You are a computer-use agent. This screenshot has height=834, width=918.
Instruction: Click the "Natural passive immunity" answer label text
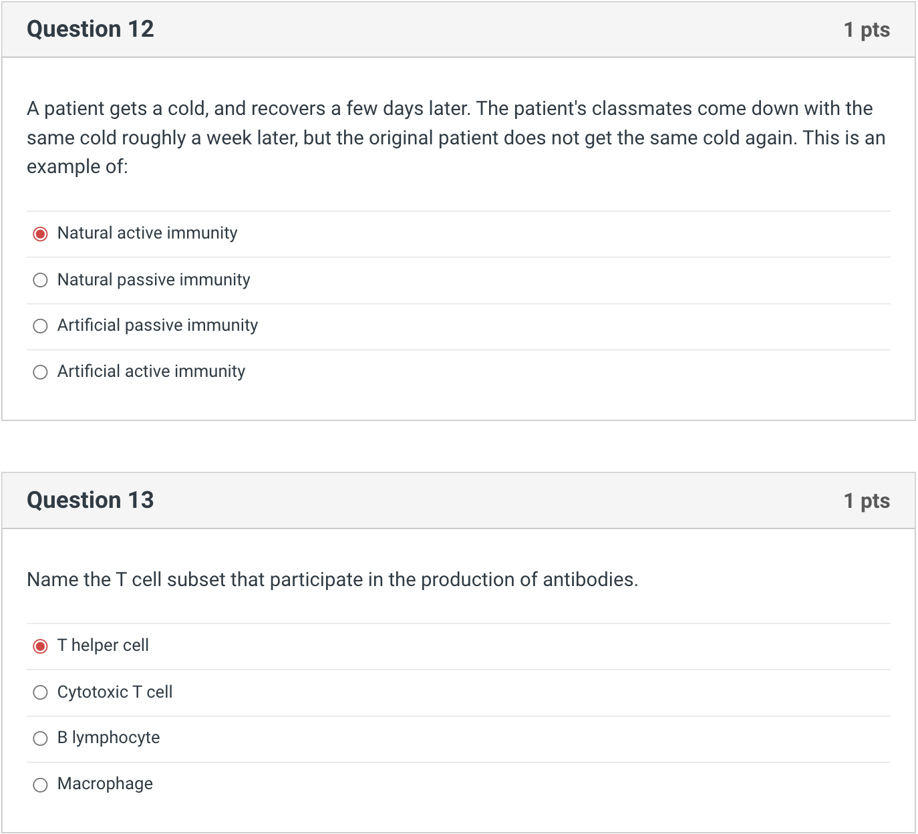(x=154, y=279)
